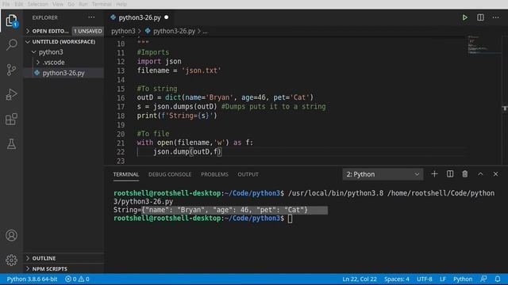The image size is (508, 285).
Task: Create a new terminal with plus icon
Action: [x=434, y=174]
